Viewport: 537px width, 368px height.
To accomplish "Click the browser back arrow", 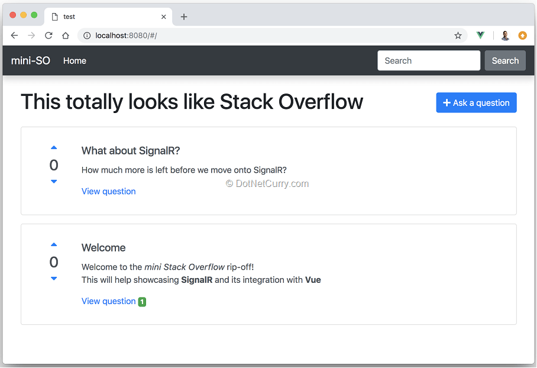I will (14, 35).
